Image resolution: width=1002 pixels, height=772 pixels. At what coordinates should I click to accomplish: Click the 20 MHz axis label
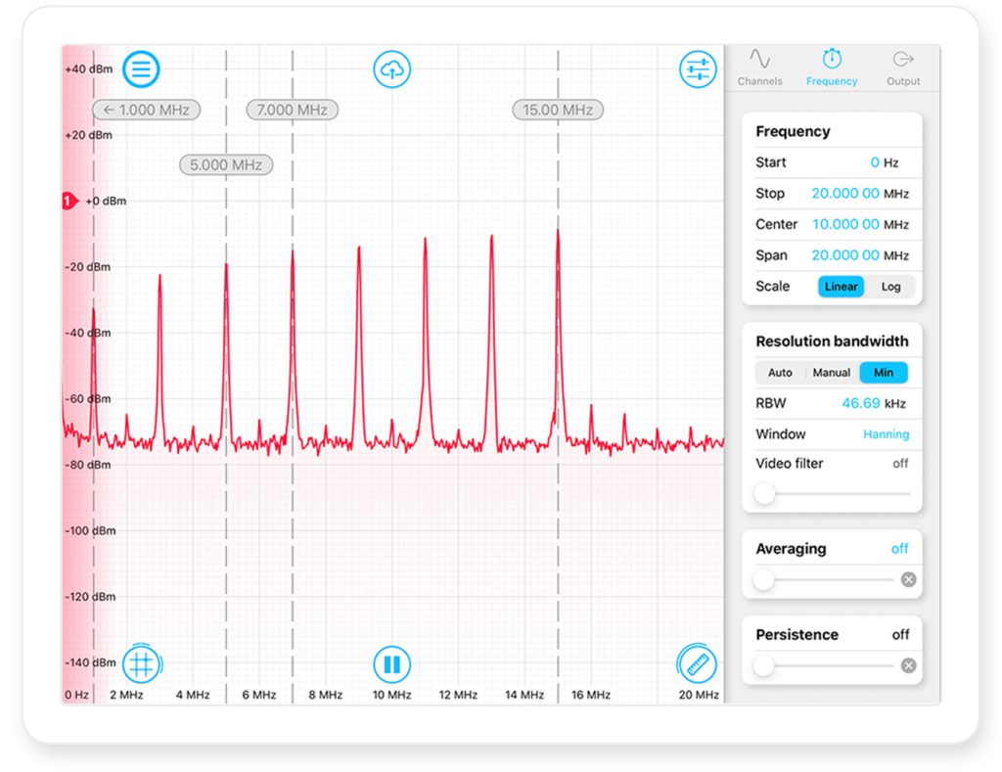pos(699,695)
